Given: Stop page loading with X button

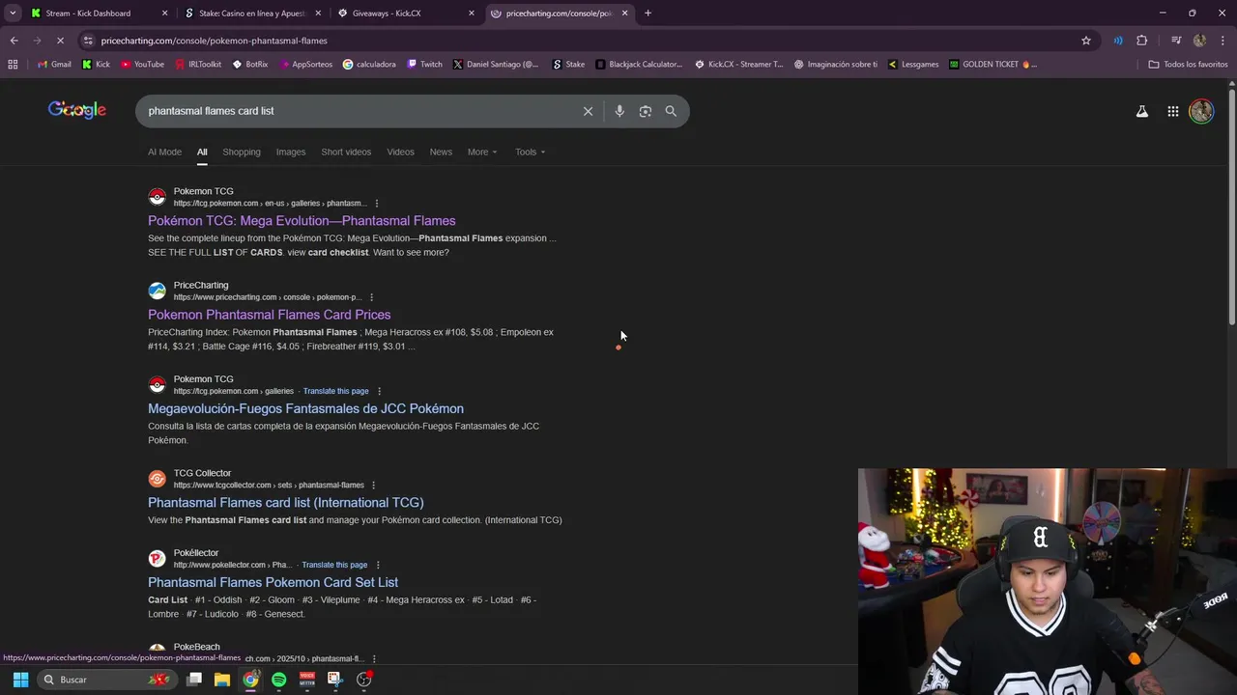Looking at the screenshot, I should coord(61,41).
